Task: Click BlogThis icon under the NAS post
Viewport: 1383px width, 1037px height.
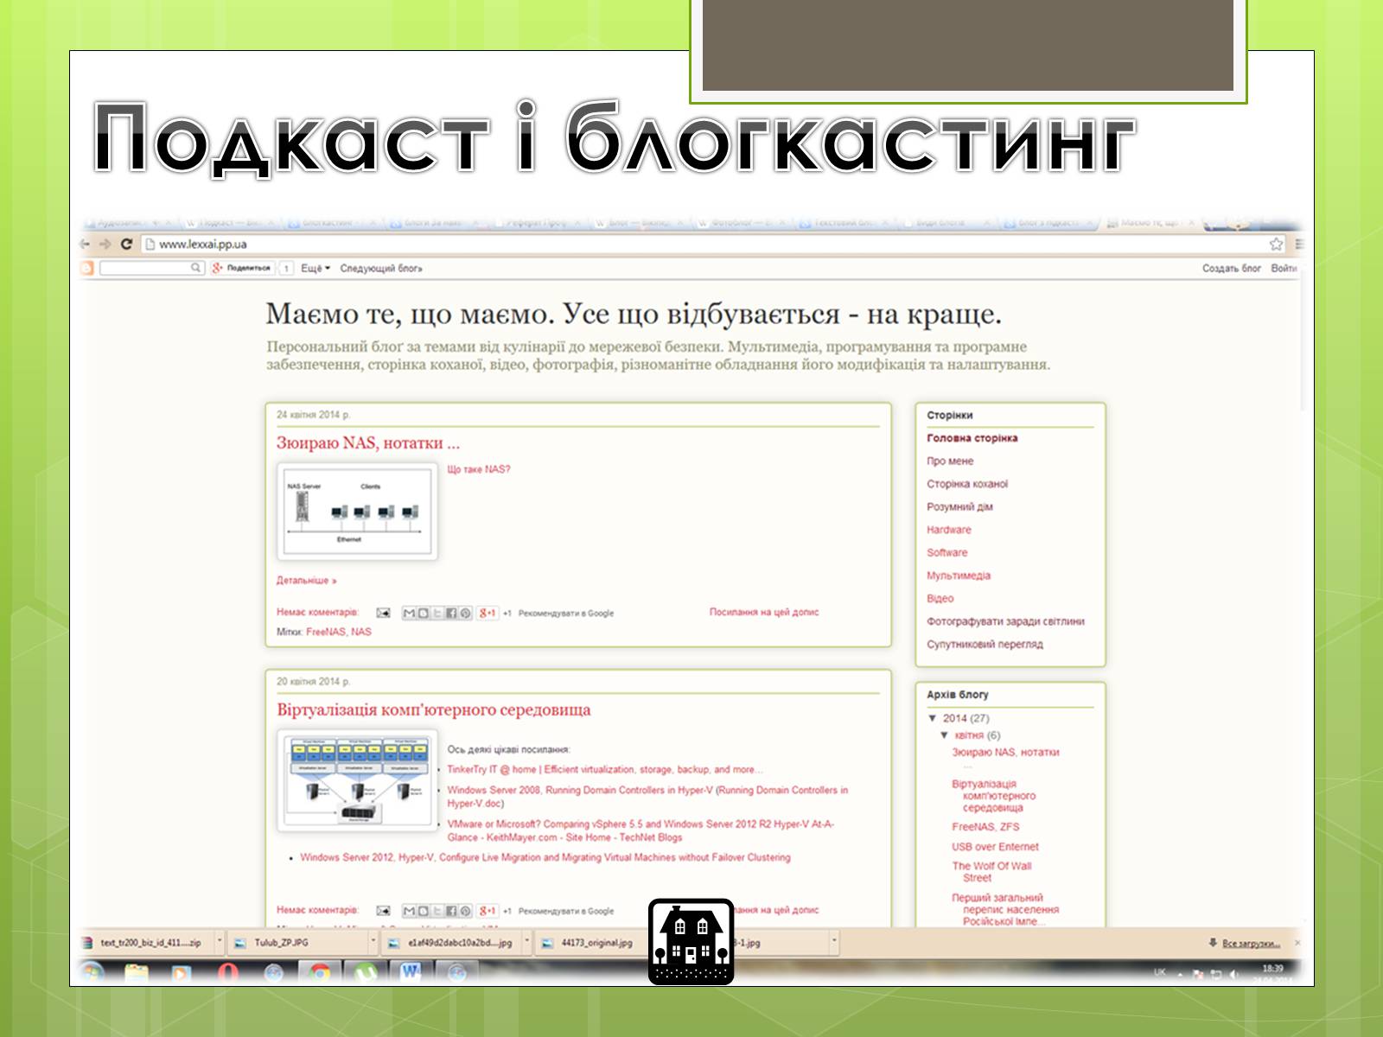Action: (x=423, y=613)
